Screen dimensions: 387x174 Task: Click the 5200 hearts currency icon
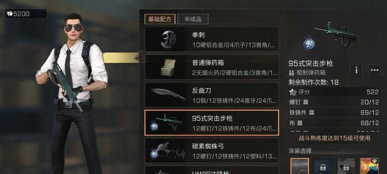pos(10,14)
